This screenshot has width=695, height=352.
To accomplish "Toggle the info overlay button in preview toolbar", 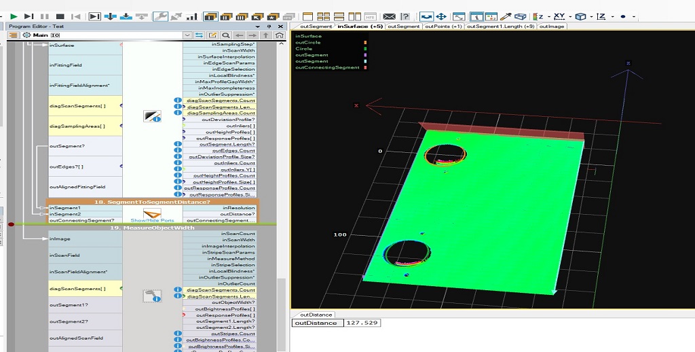I will tap(476, 16).
